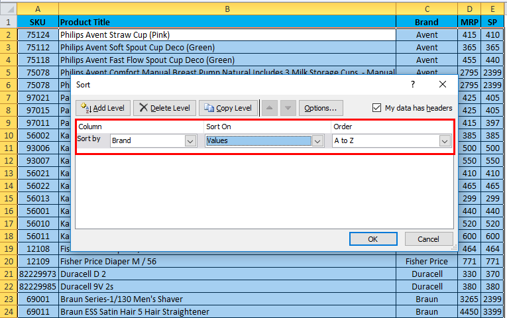This screenshot has width=507, height=318.
Task: Select MRP cell 415 in row 2
Action: point(469,35)
